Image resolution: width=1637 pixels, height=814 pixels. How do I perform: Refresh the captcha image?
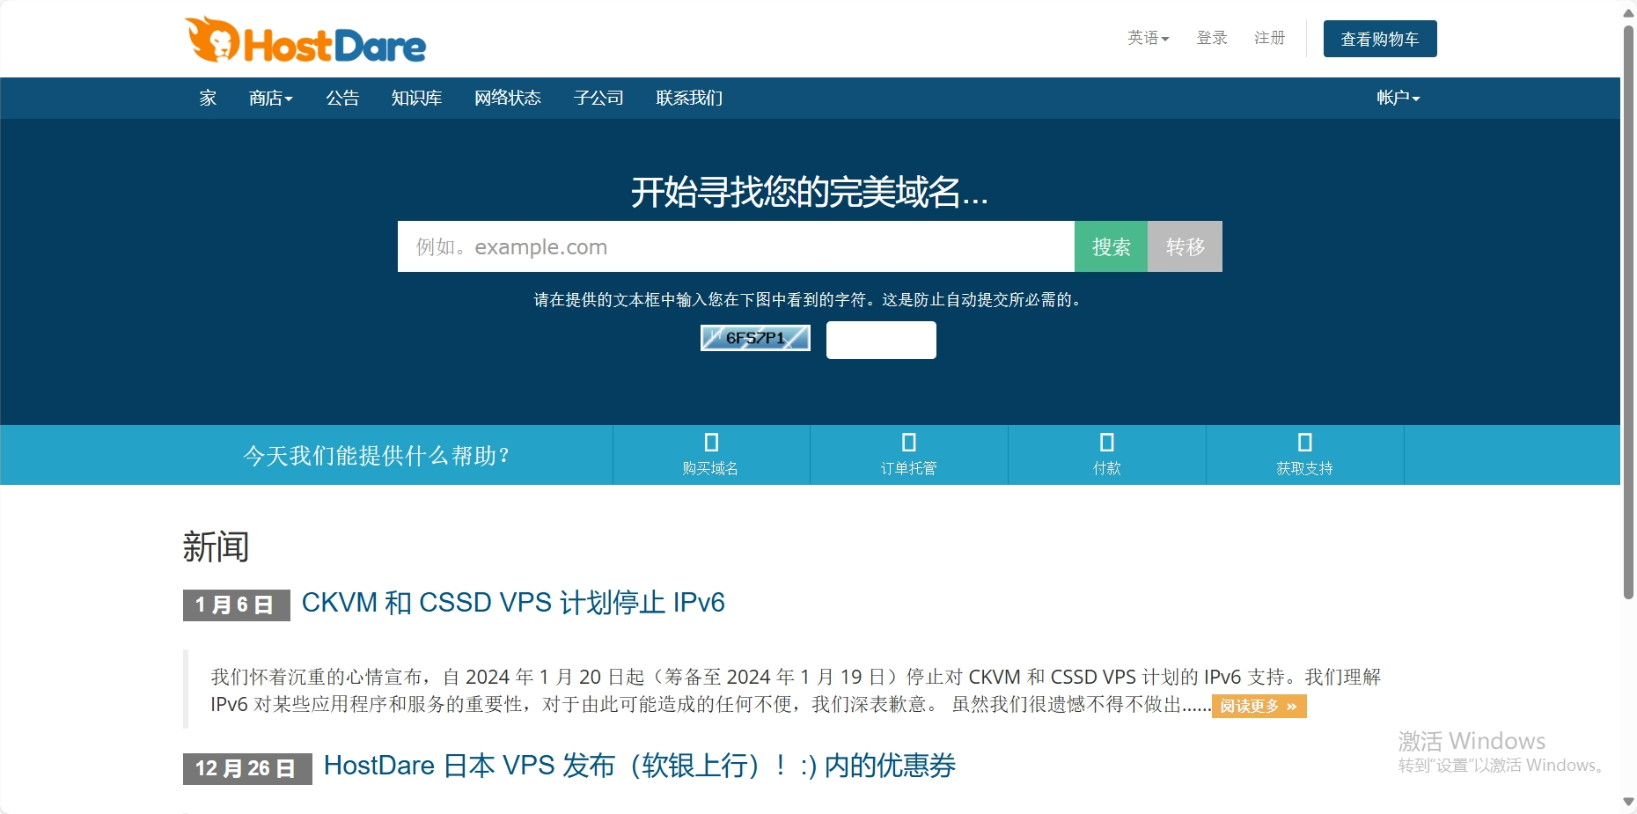(x=754, y=338)
